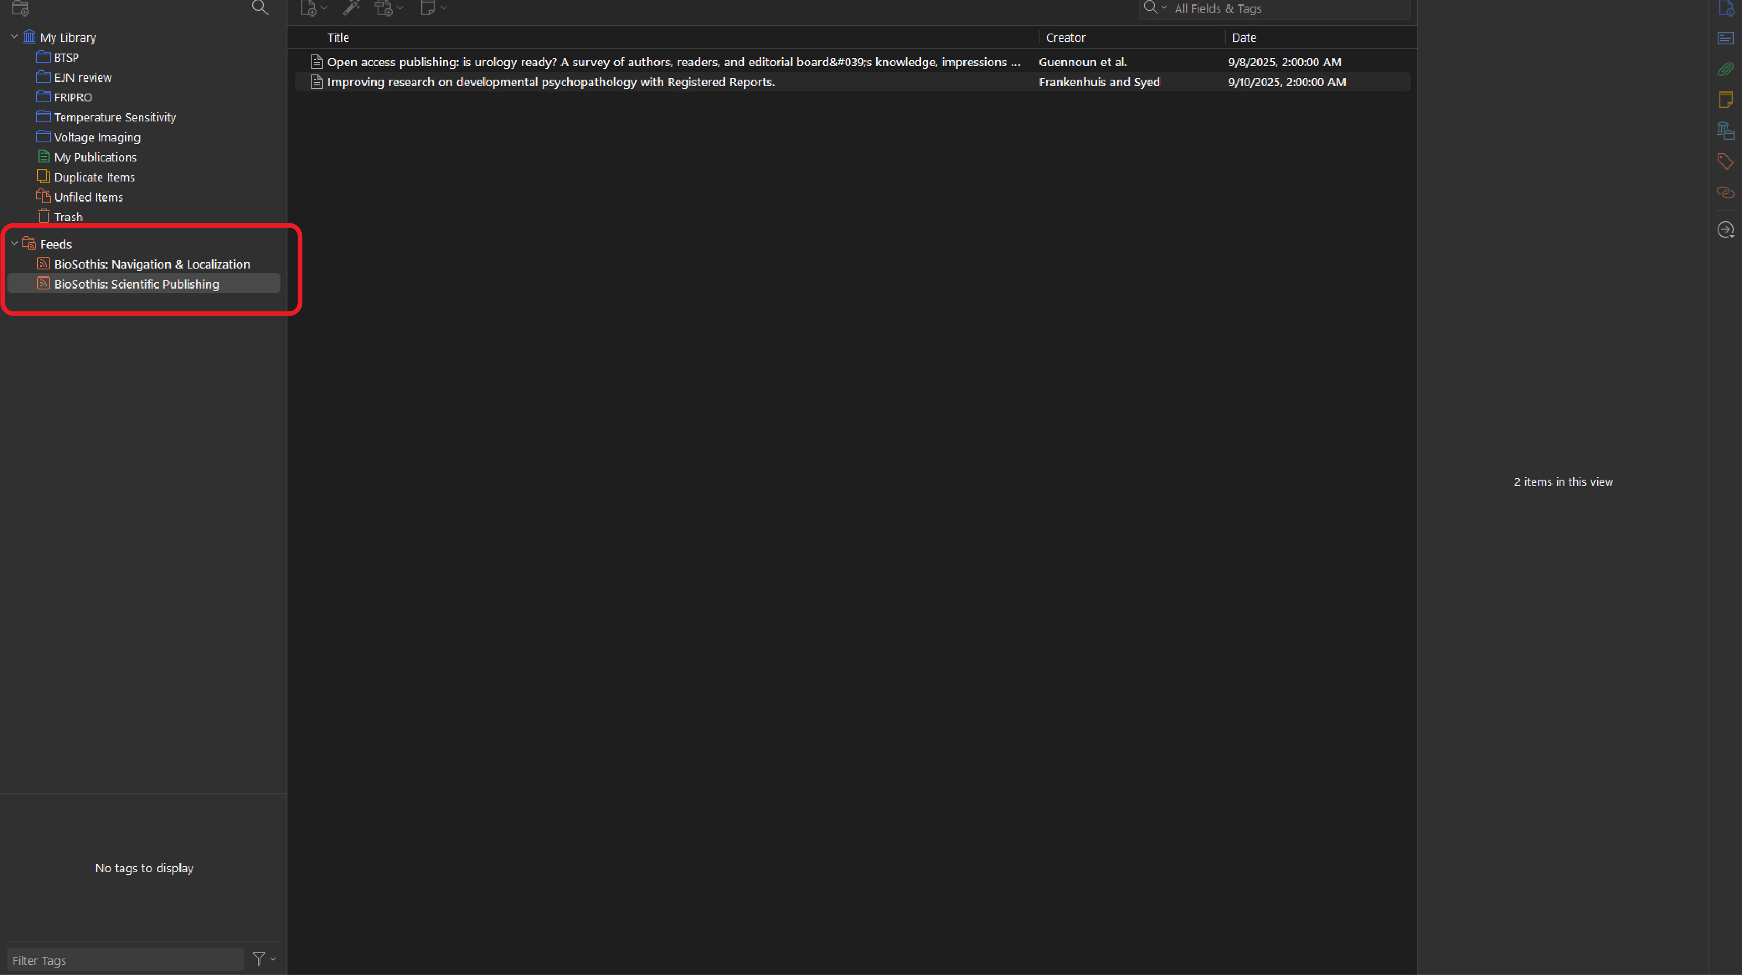Open the Notes pane icon in sidebar
The image size is (1742, 975).
click(x=1725, y=100)
